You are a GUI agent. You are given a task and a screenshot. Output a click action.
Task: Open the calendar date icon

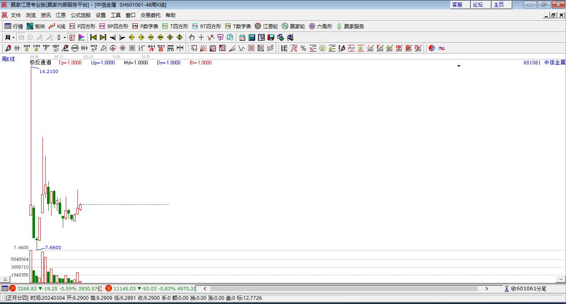pyautogui.click(x=242, y=37)
